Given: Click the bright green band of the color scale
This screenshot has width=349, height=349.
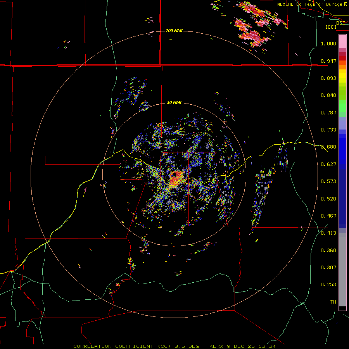Looking at the screenshot, I should coord(342,106).
